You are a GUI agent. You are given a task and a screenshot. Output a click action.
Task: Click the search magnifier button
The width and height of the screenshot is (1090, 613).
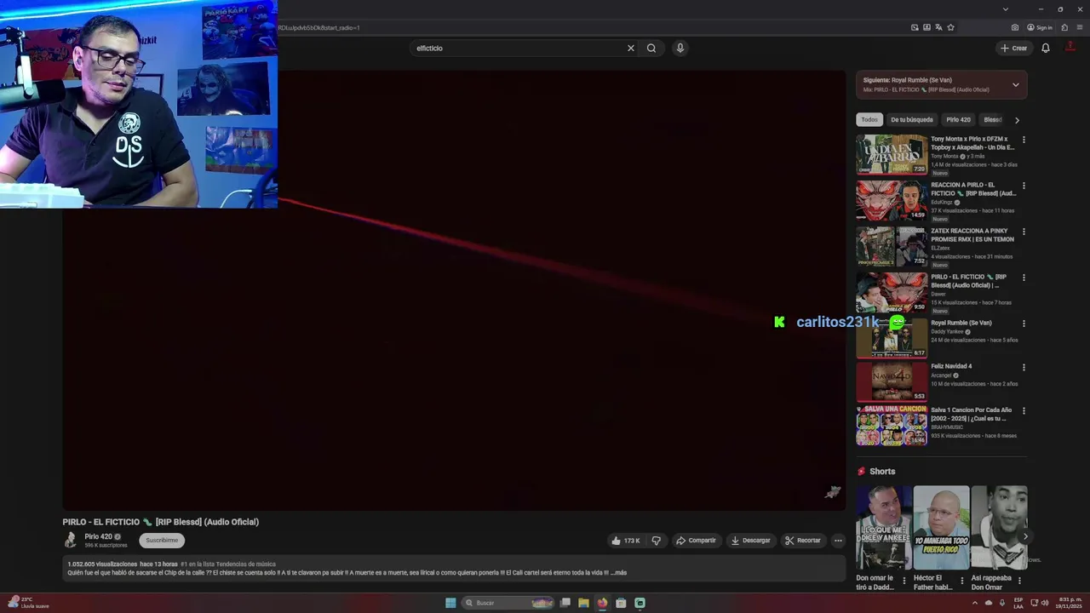pos(651,49)
